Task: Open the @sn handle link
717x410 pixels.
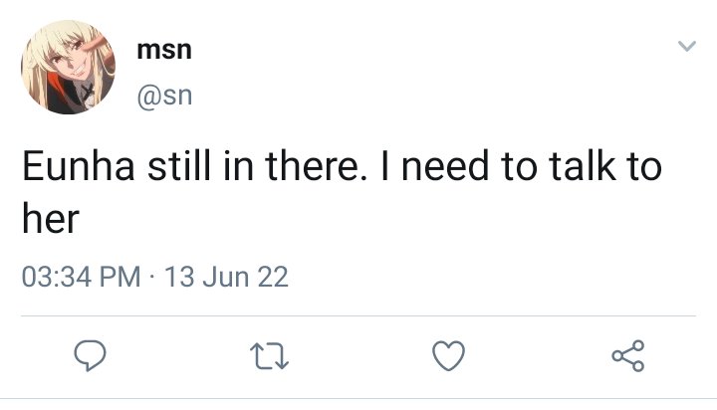Action: [164, 96]
